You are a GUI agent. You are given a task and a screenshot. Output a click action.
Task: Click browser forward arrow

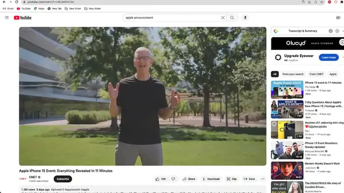pyautogui.click(x=10, y=2)
